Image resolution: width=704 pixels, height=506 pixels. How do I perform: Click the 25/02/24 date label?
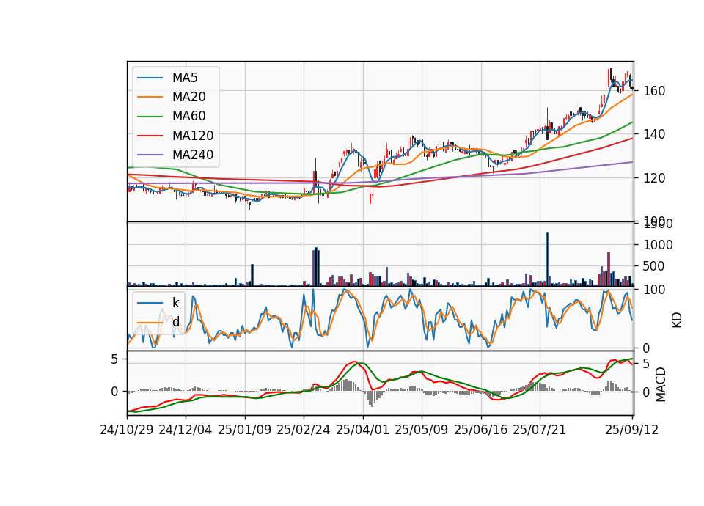point(304,430)
